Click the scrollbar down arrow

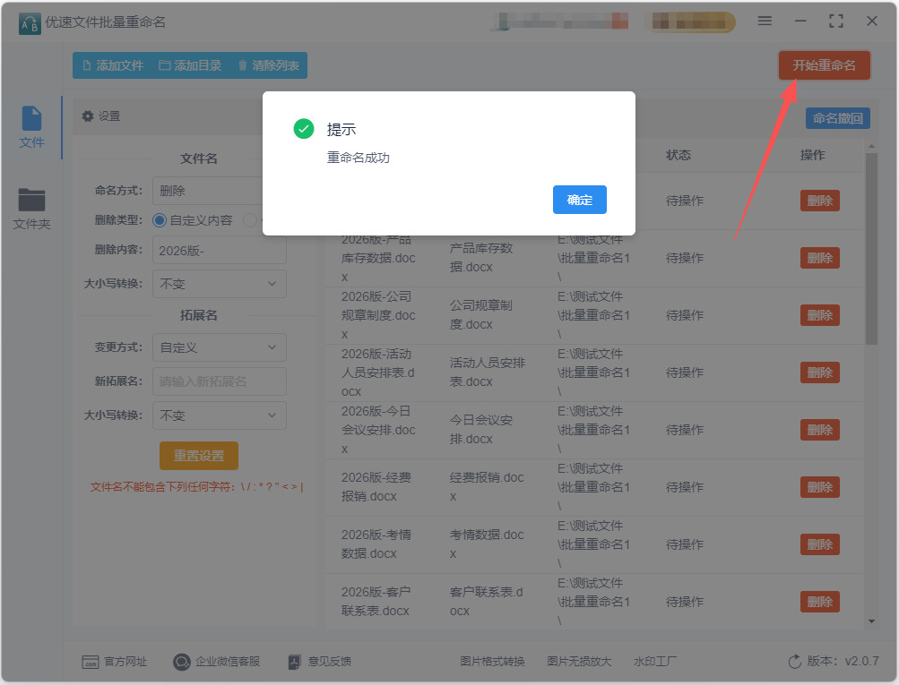pyautogui.click(x=871, y=621)
